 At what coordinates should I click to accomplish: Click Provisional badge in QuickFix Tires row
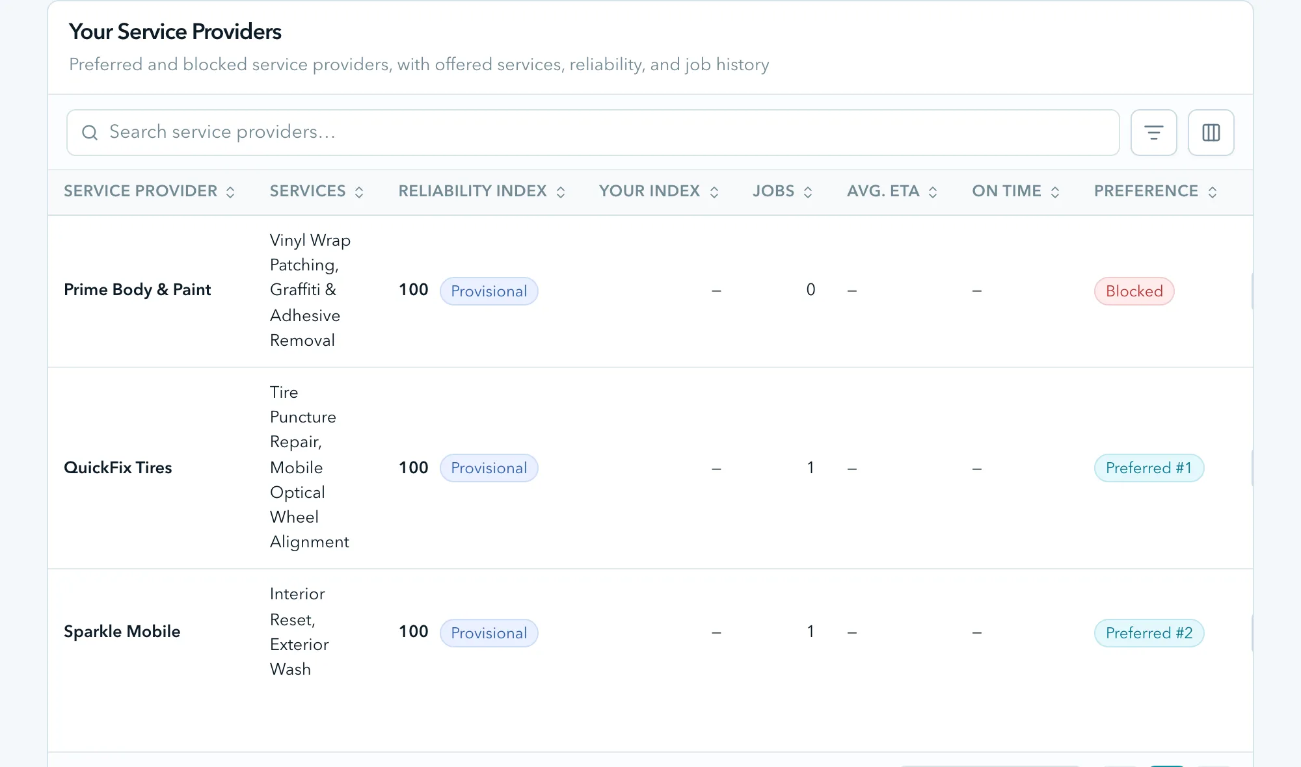(x=489, y=468)
